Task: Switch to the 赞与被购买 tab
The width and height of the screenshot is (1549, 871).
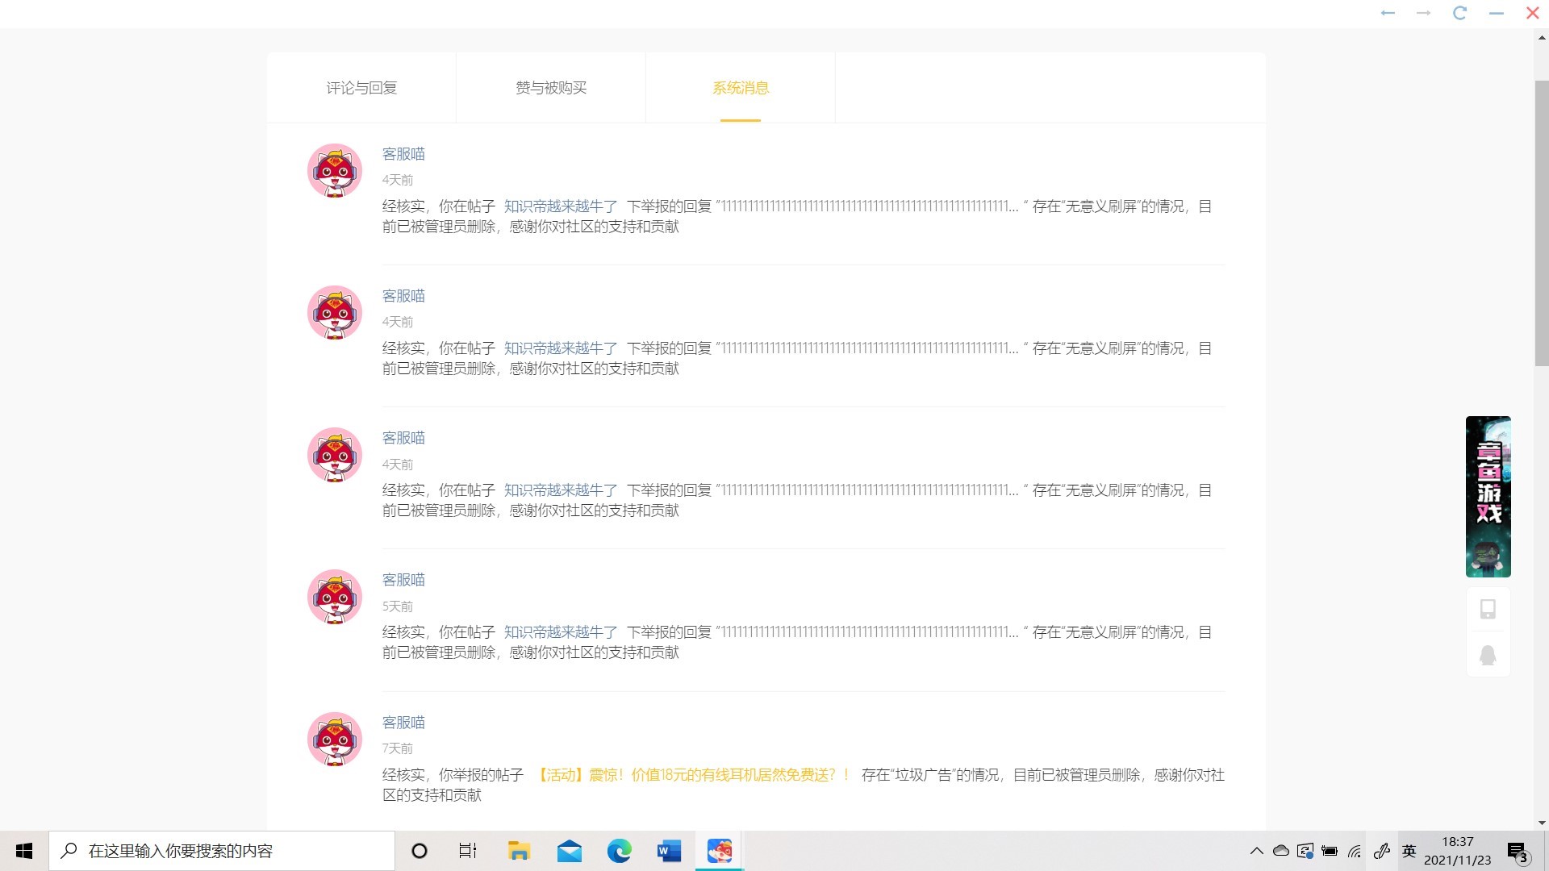Action: pos(551,88)
